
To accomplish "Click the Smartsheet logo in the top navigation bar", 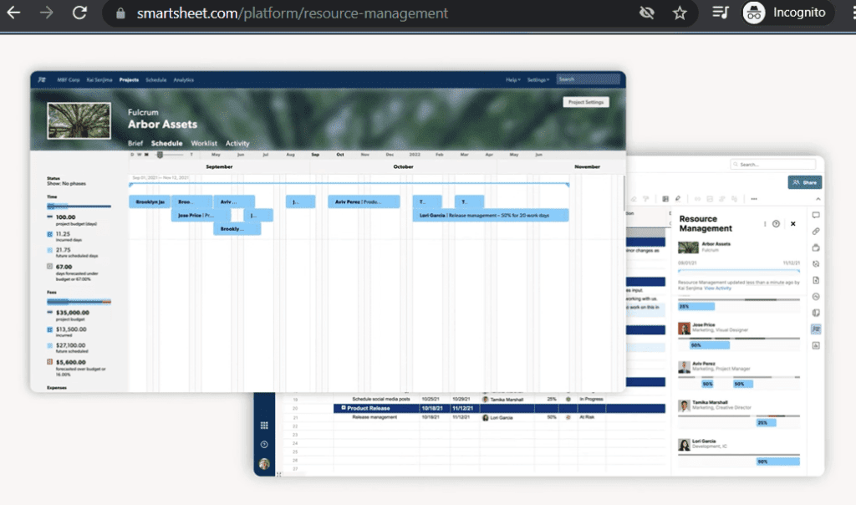I will pyautogui.click(x=42, y=79).
